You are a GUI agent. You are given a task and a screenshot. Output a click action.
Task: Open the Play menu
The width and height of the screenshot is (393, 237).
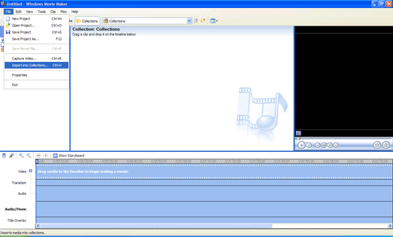click(63, 12)
